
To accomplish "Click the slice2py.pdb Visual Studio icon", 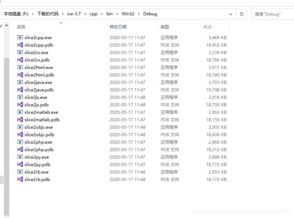I will tap(20, 165).
